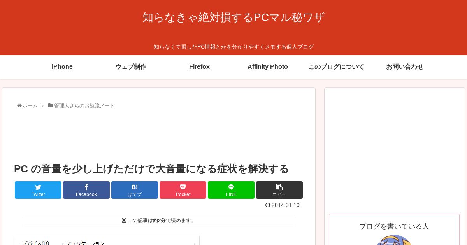This screenshot has height=245, width=467.
Task: Share article via Facebook button
Action: [86, 190]
